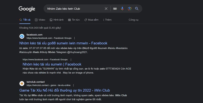Search by image with Google Lens icon
The width and height of the screenshot is (203, 103).
coord(129,9)
